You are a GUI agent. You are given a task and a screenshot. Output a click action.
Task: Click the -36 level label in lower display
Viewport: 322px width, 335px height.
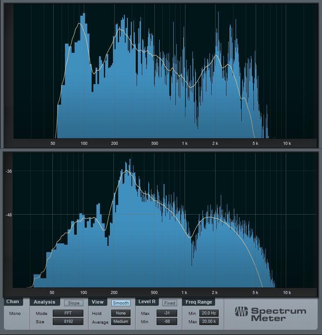[9, 171]
